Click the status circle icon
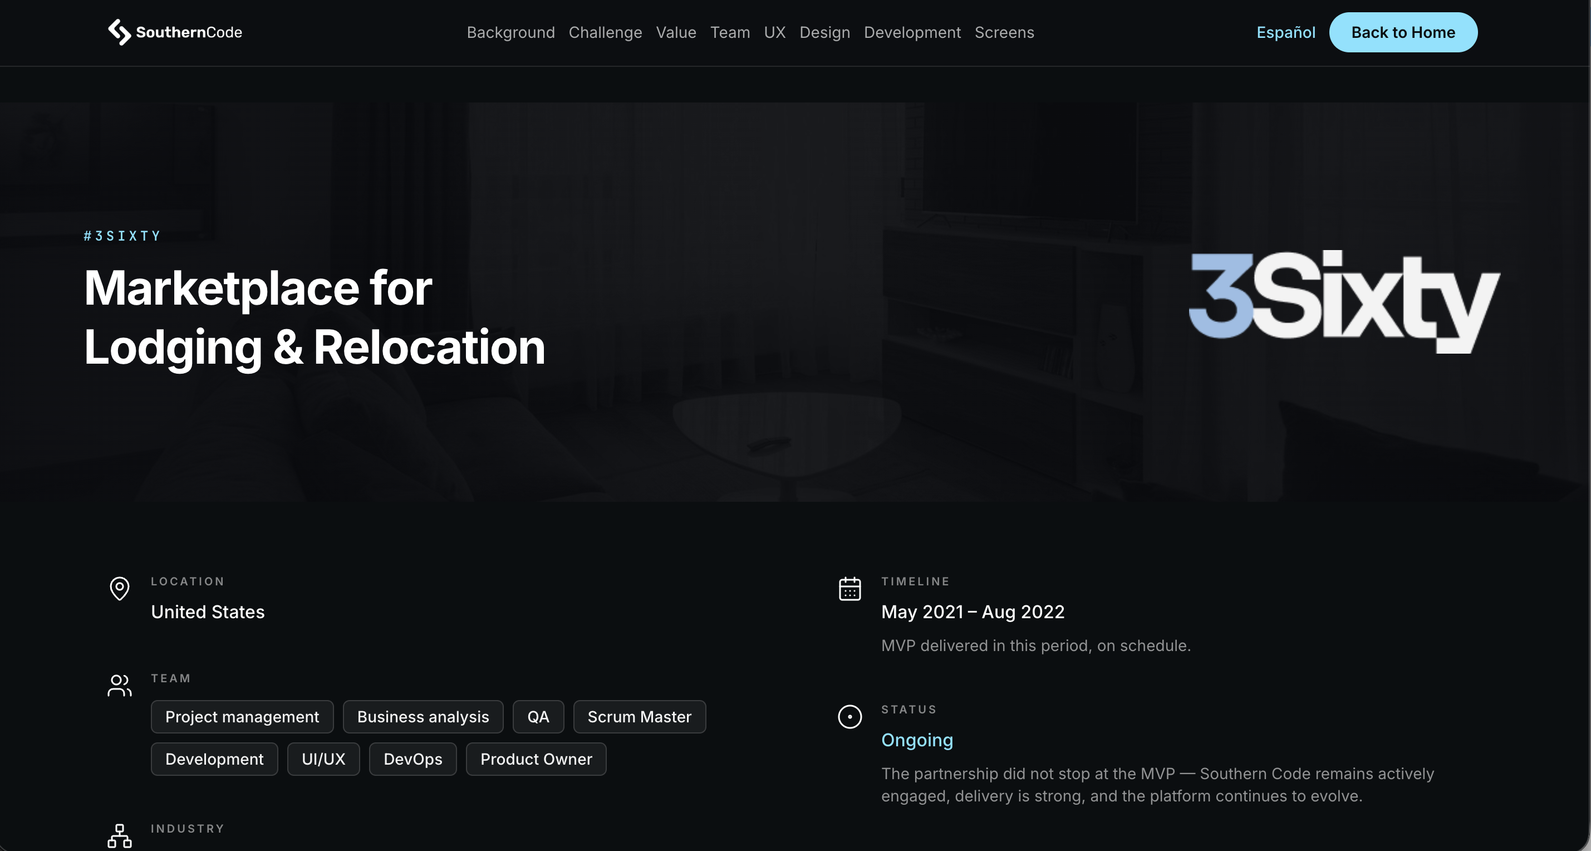 (x=850, y=717)
